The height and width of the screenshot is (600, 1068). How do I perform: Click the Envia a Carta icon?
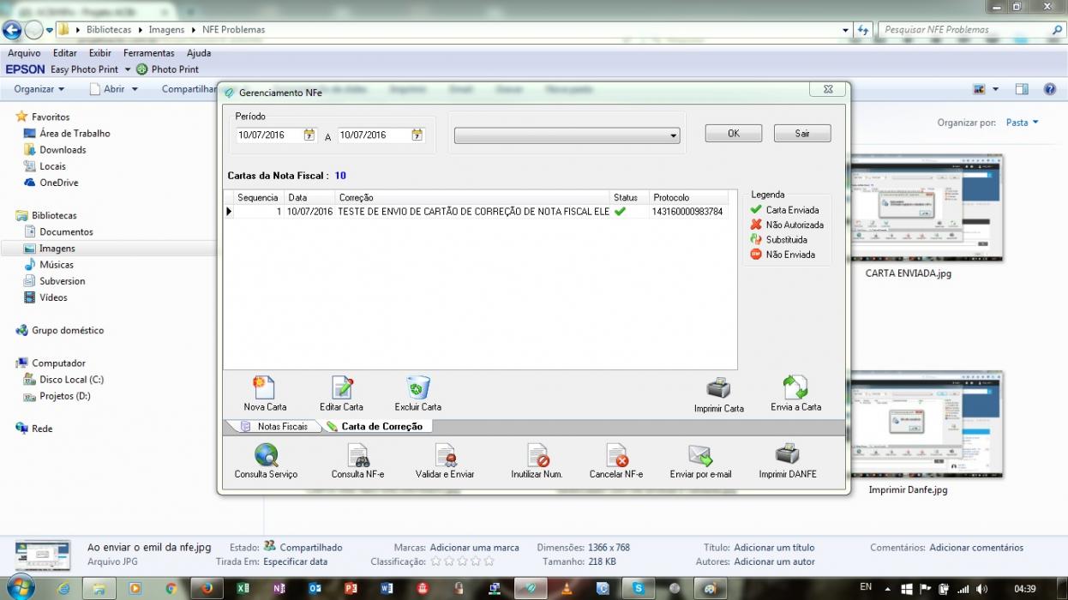click(x=795, y=387)
